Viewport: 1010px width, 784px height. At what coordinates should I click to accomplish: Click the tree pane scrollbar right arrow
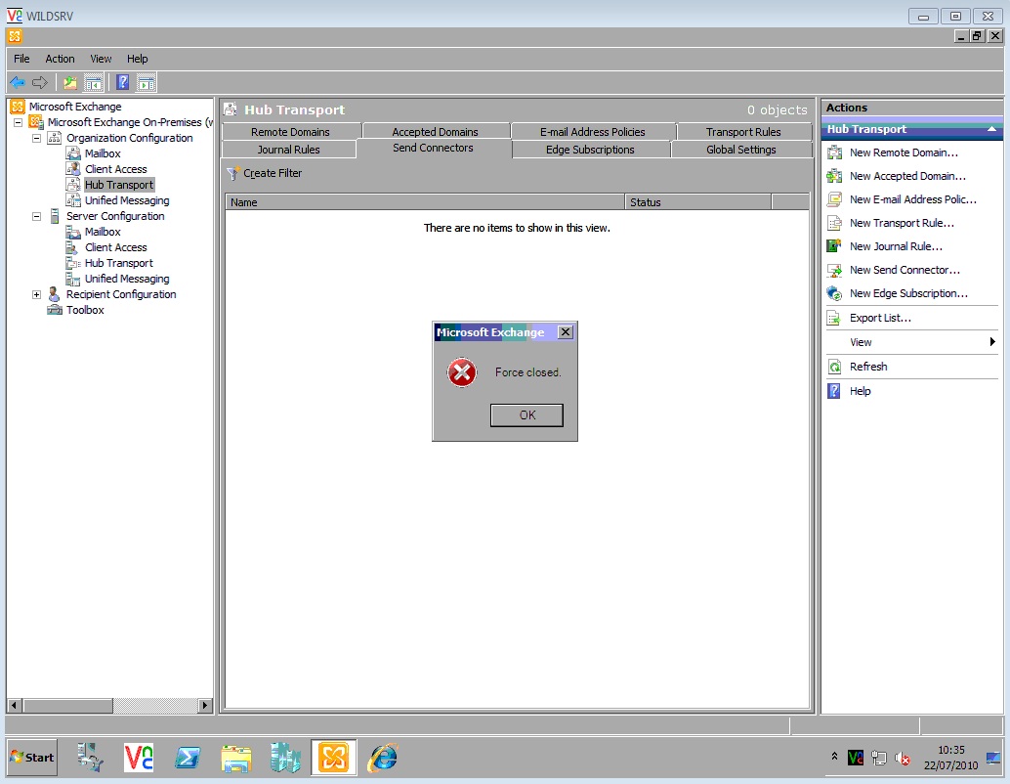coord(205,706)
